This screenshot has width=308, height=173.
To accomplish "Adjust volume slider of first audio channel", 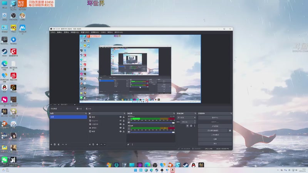I will [152, 123].
